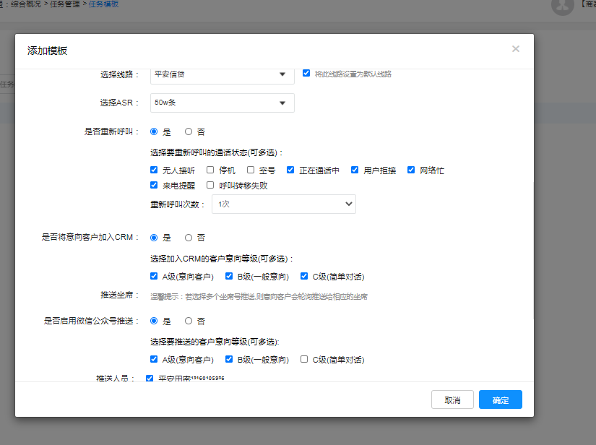This screenshot has width=596, height=445.
Task: Close the 添加模板 dialog with X icon
Action: point(515,48)
